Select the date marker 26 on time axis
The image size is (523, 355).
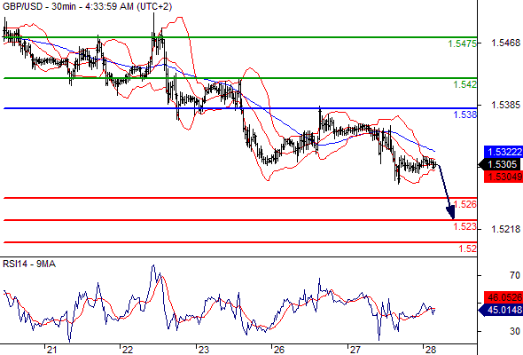[x=279, y=350]
